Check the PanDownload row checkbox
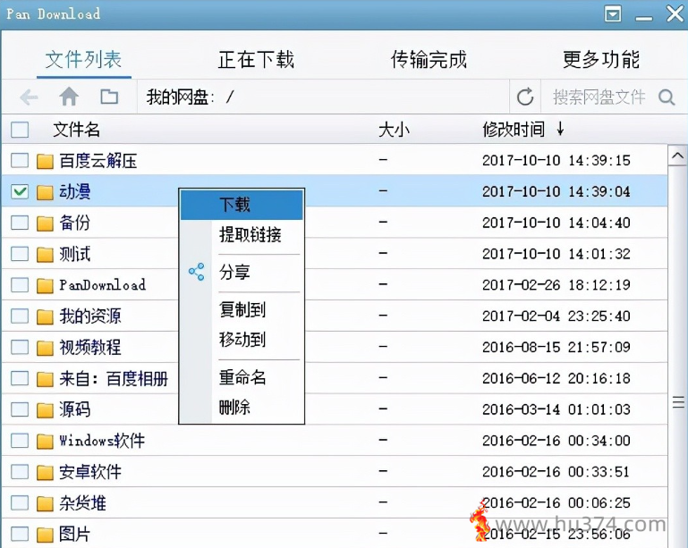This screenshot has width=688, height=548. (x=20, y=284)
